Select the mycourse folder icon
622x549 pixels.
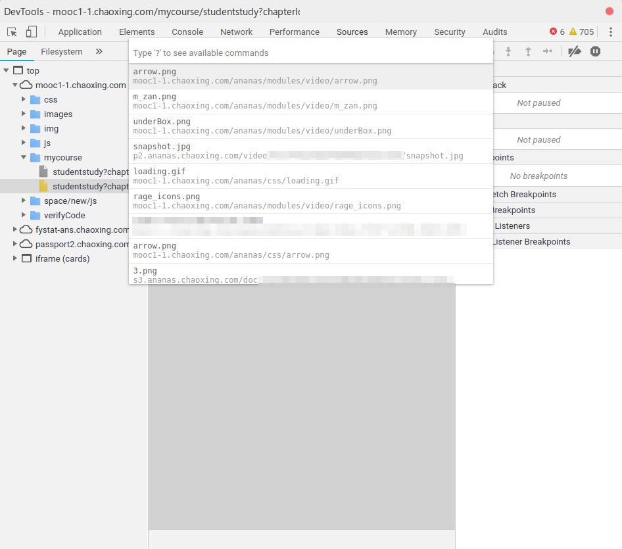(36, 158)
